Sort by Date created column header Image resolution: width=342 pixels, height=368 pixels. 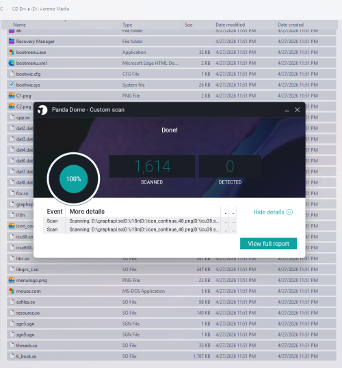(x=291, y=25)
